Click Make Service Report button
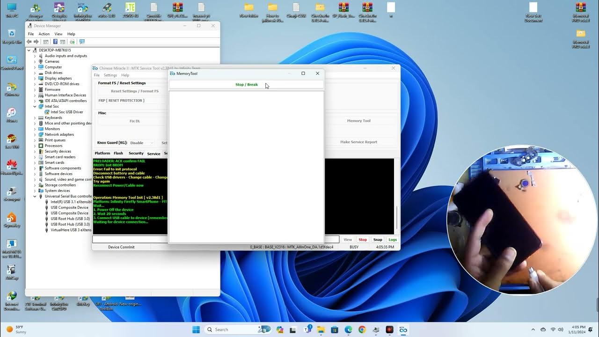599x337 pixels. coord(359,142)
